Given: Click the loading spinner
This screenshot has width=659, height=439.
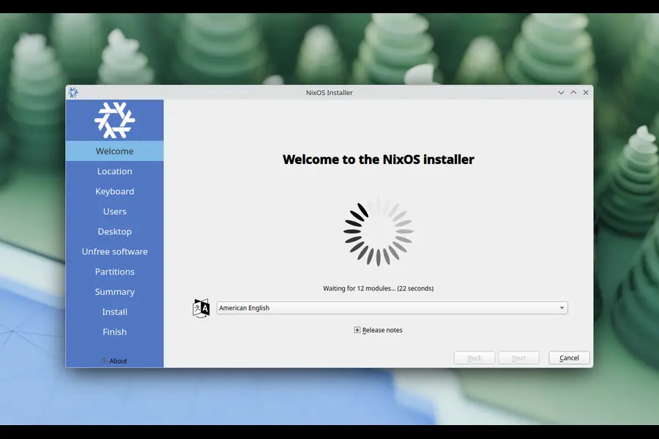Looking at the screenshot, I should [378, 231].
